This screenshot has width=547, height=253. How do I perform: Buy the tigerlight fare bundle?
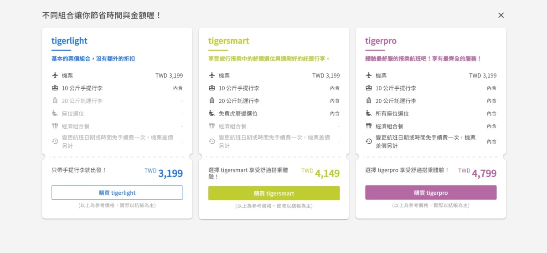coord(117,192)
